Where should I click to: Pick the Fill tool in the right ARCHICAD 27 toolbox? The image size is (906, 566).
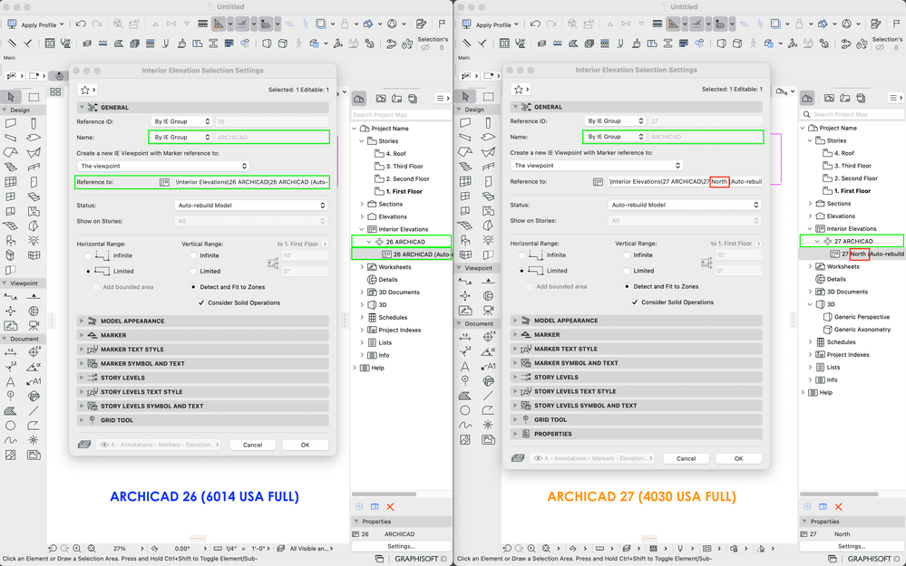point(465,396)
